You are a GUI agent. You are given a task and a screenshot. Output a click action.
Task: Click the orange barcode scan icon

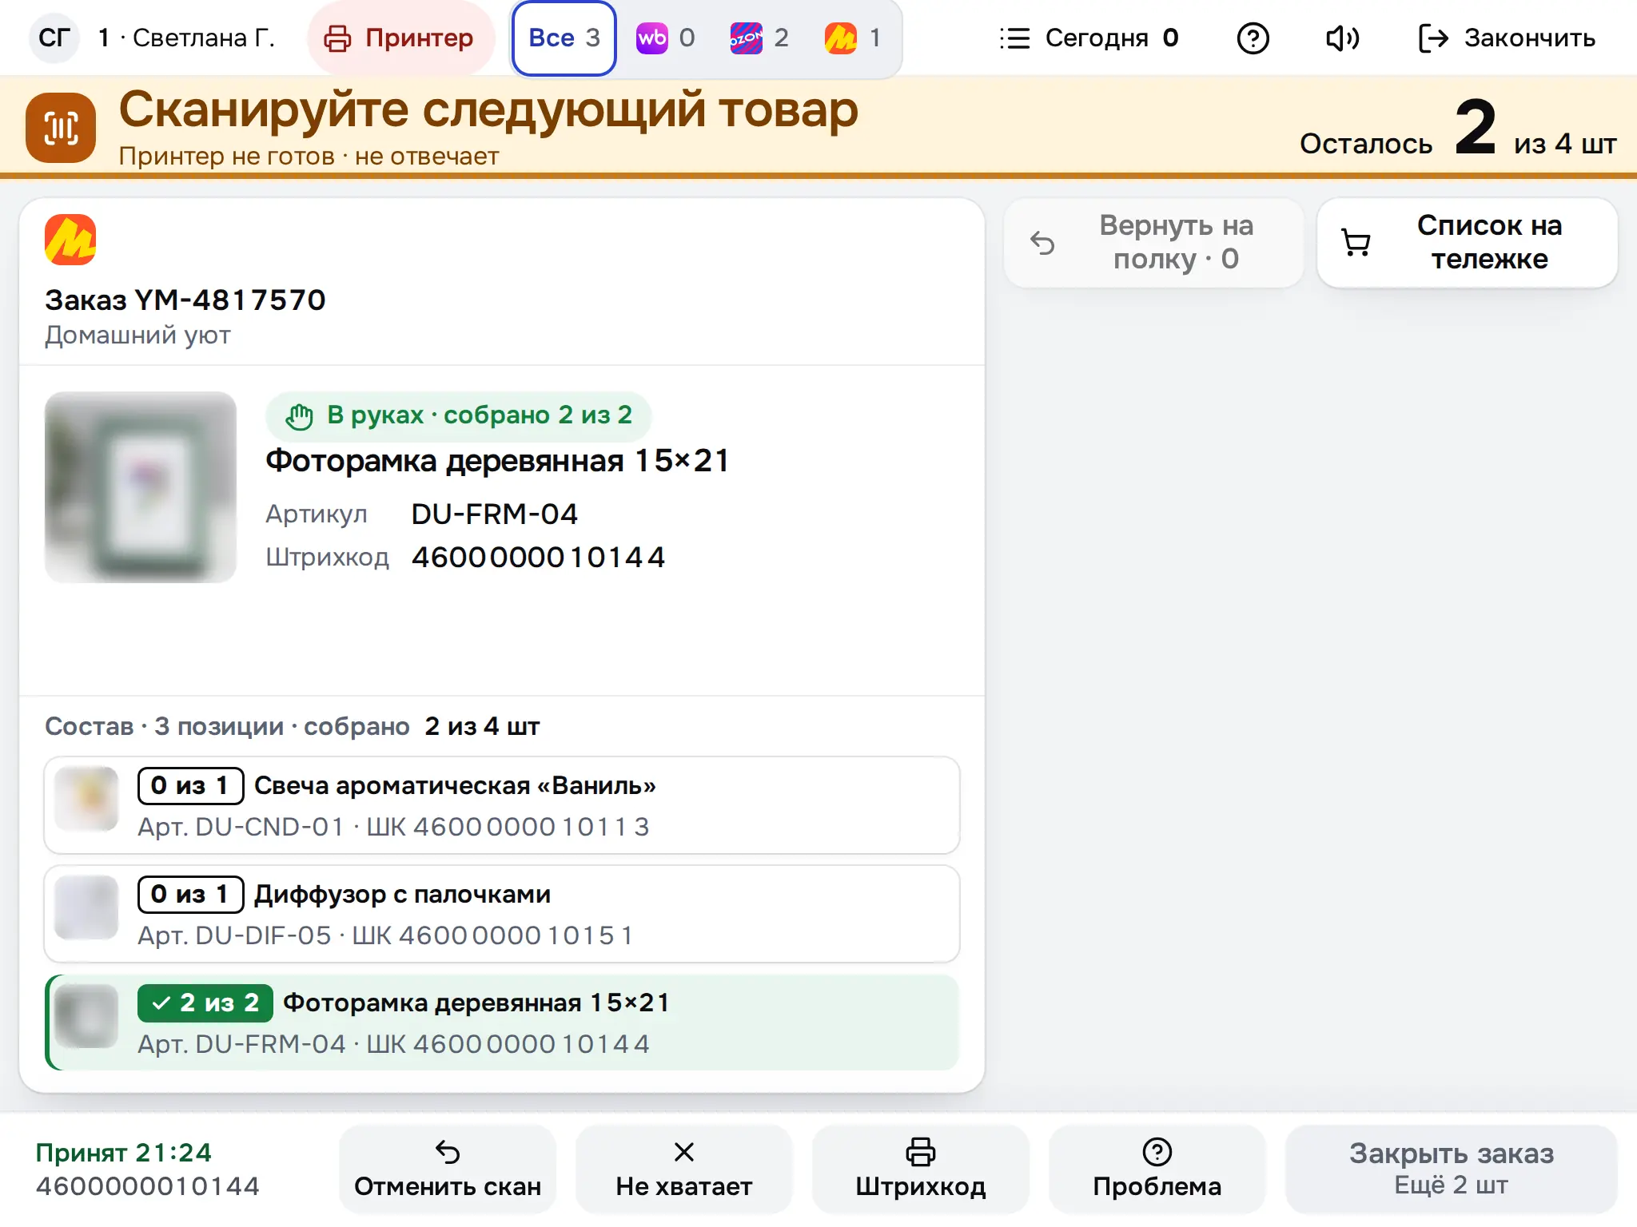click(61, 128)
